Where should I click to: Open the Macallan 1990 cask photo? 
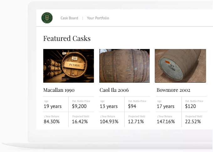click(x=69, y=66)
